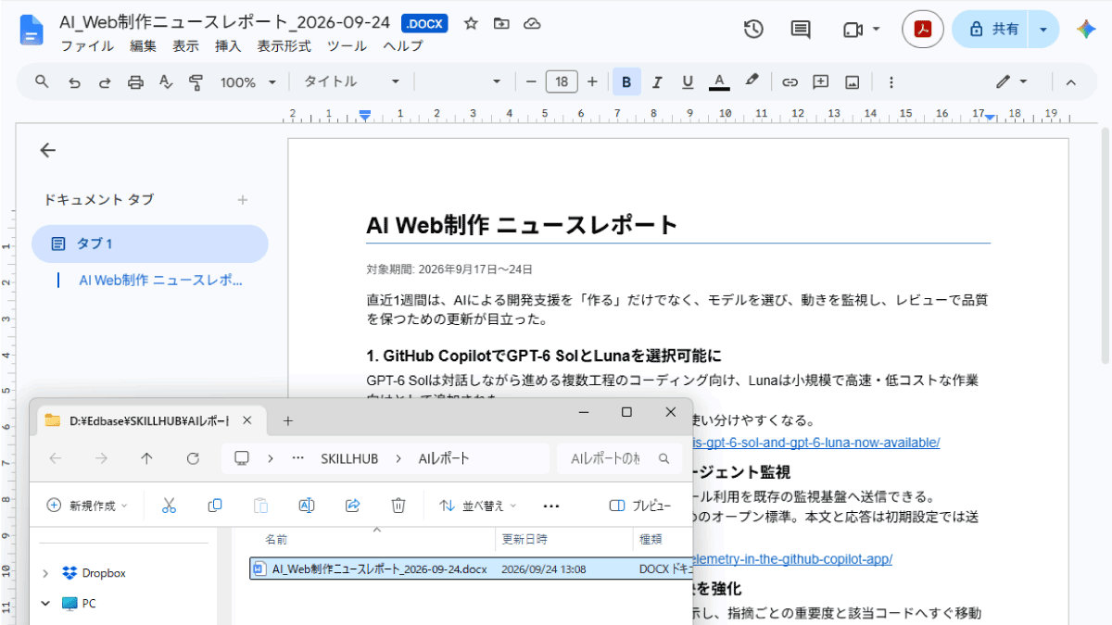Toggle bold formatting

tap(626, 82)
